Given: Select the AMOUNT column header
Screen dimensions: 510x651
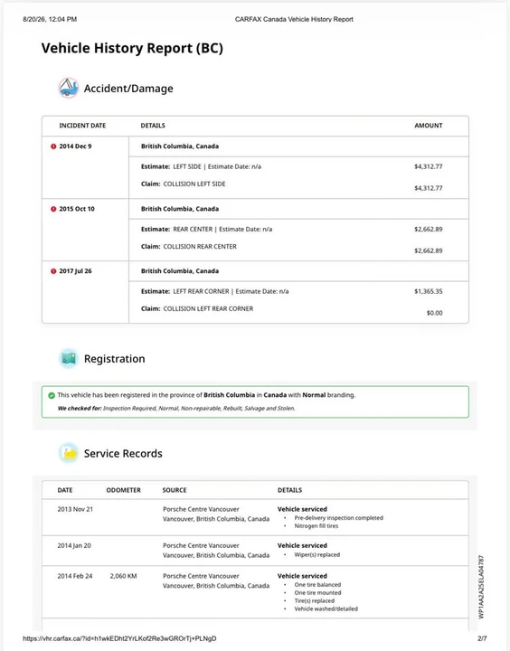Looking at the screenshot, I should (x=429, y=126).
